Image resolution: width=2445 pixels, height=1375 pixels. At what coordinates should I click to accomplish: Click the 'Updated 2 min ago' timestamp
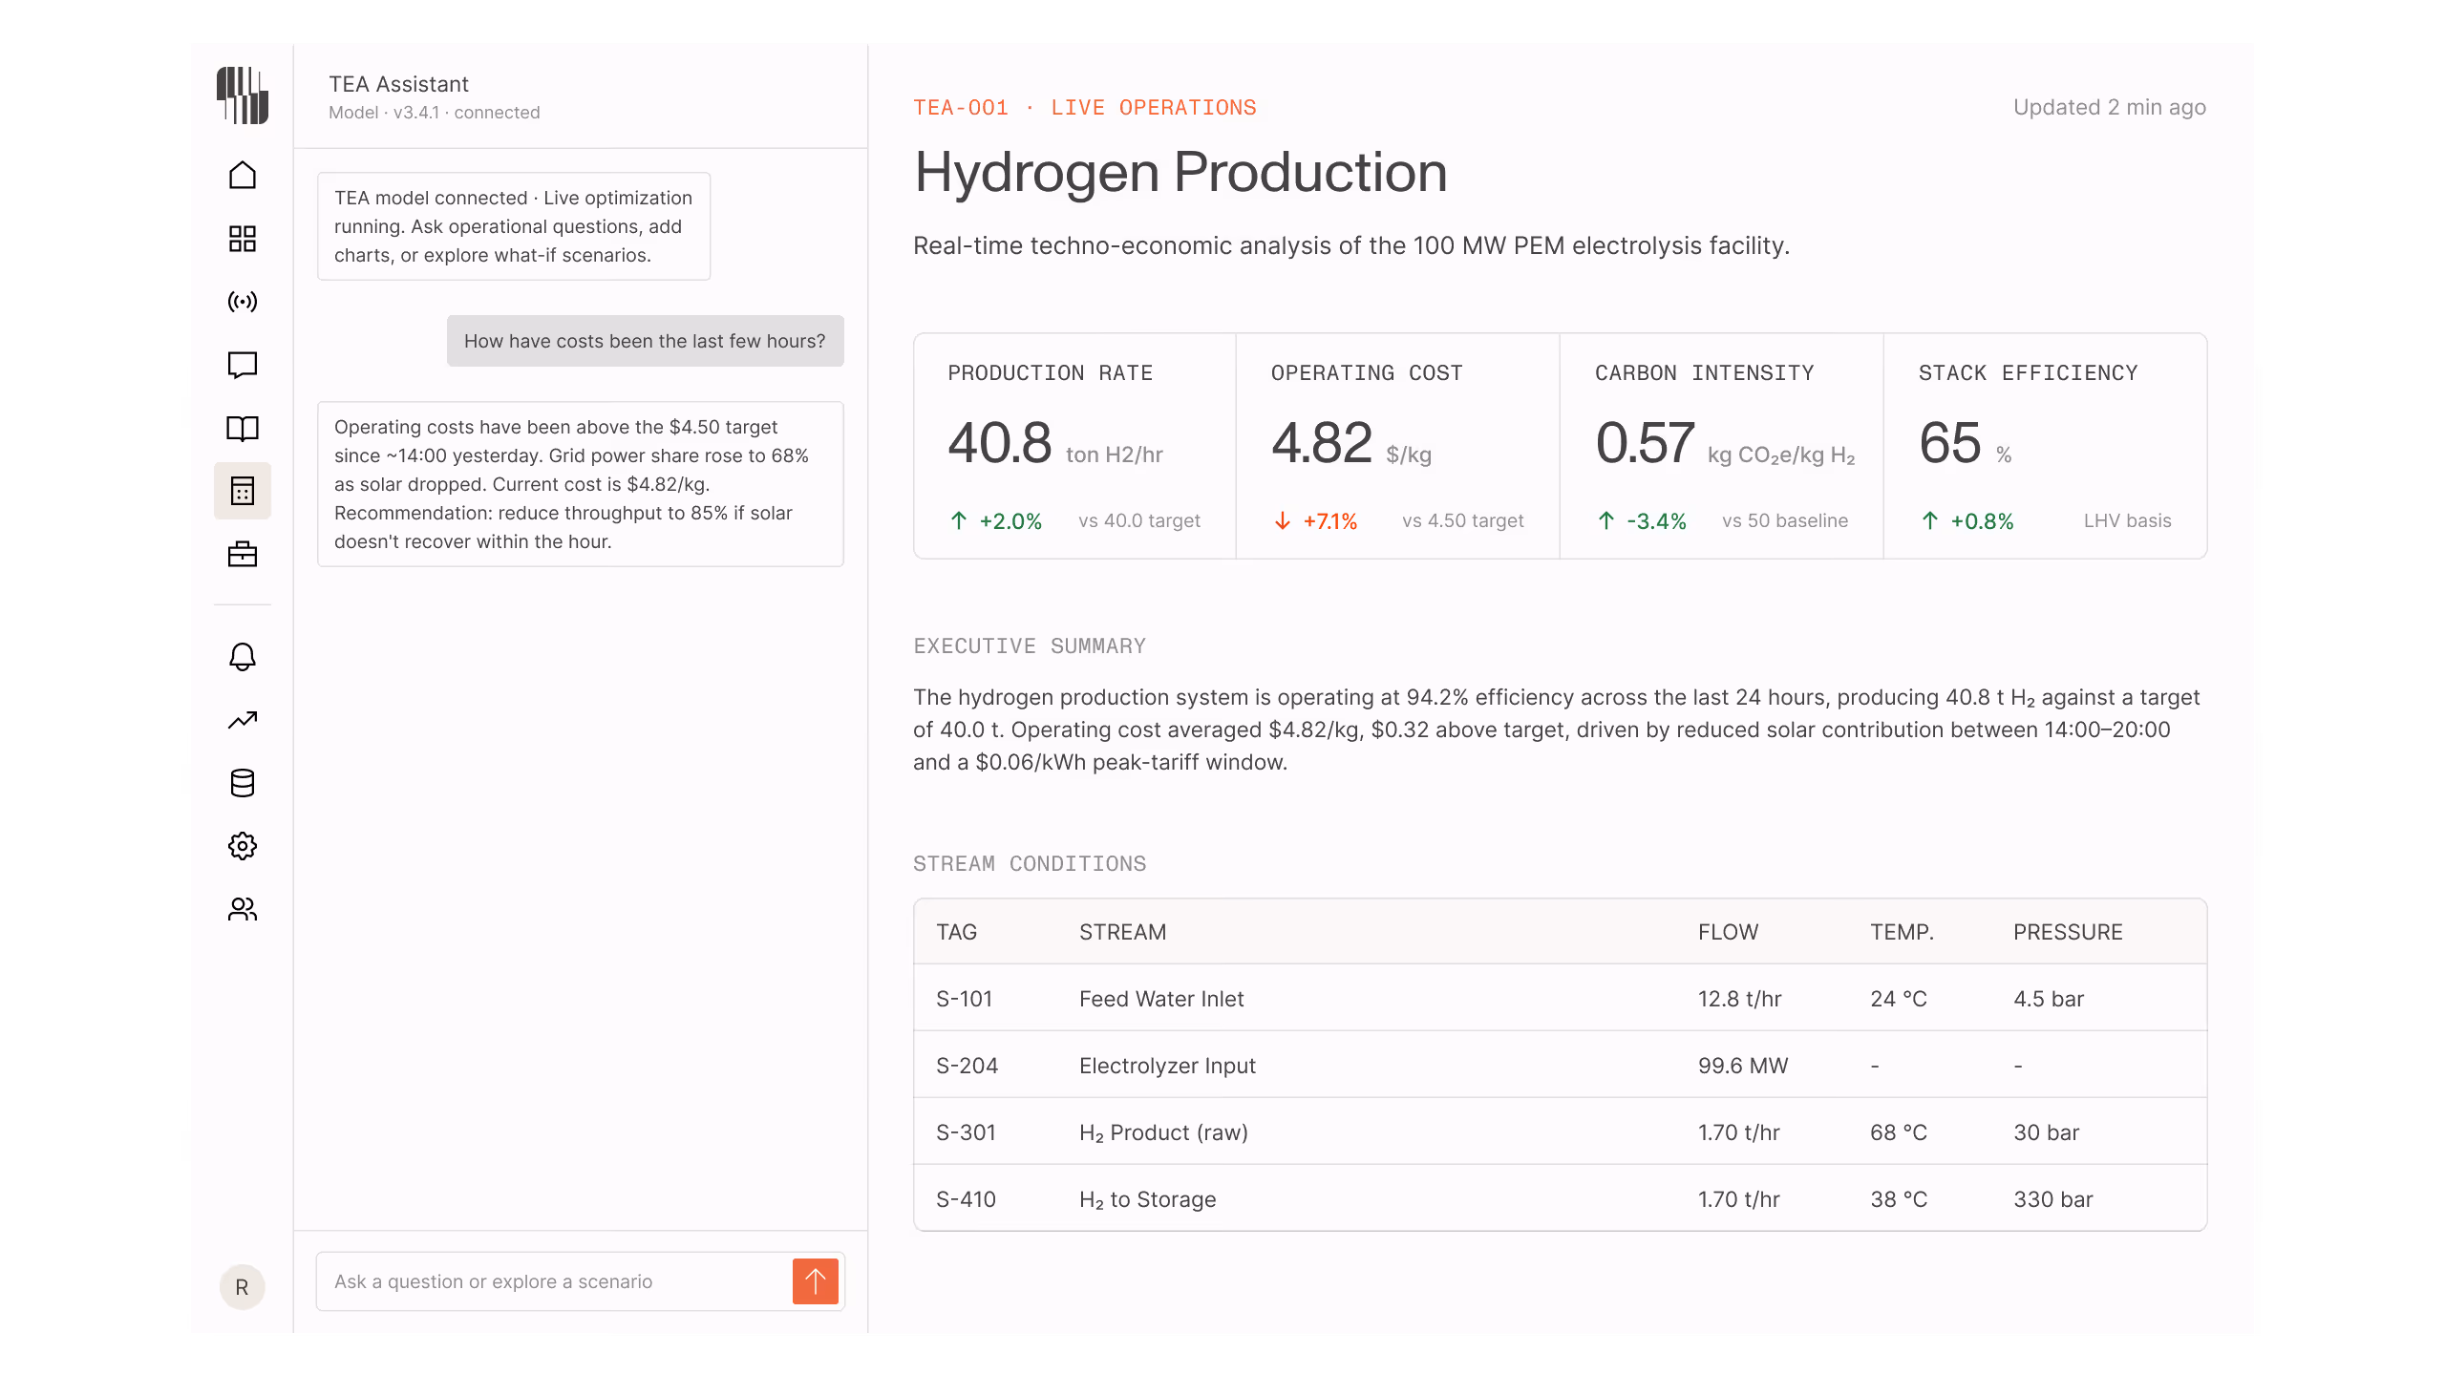click(2110, 107)
